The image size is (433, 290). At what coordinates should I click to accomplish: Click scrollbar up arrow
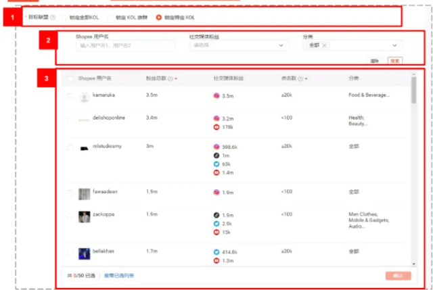click(413, 74)
